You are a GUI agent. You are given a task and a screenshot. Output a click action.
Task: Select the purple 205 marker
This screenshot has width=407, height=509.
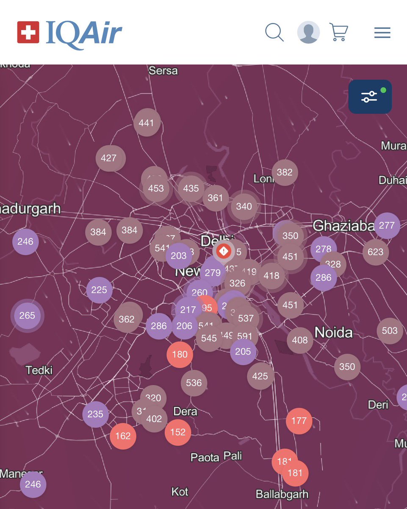(x=243, y=352)
